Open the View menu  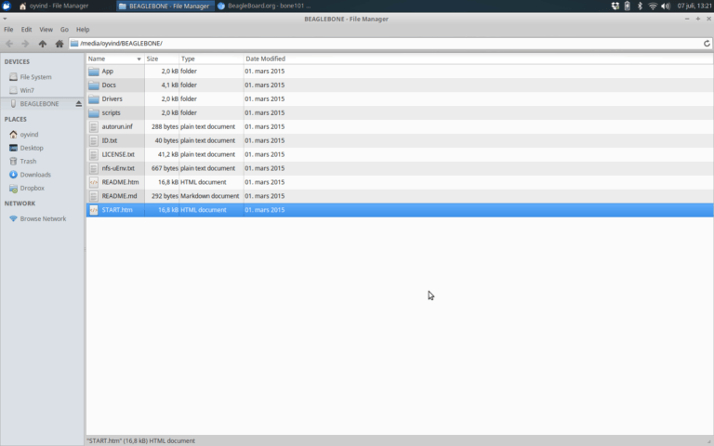point(46,30)
